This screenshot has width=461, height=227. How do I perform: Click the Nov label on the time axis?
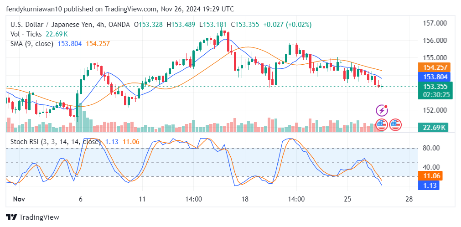pyautogui.click(x=19, y=199)
